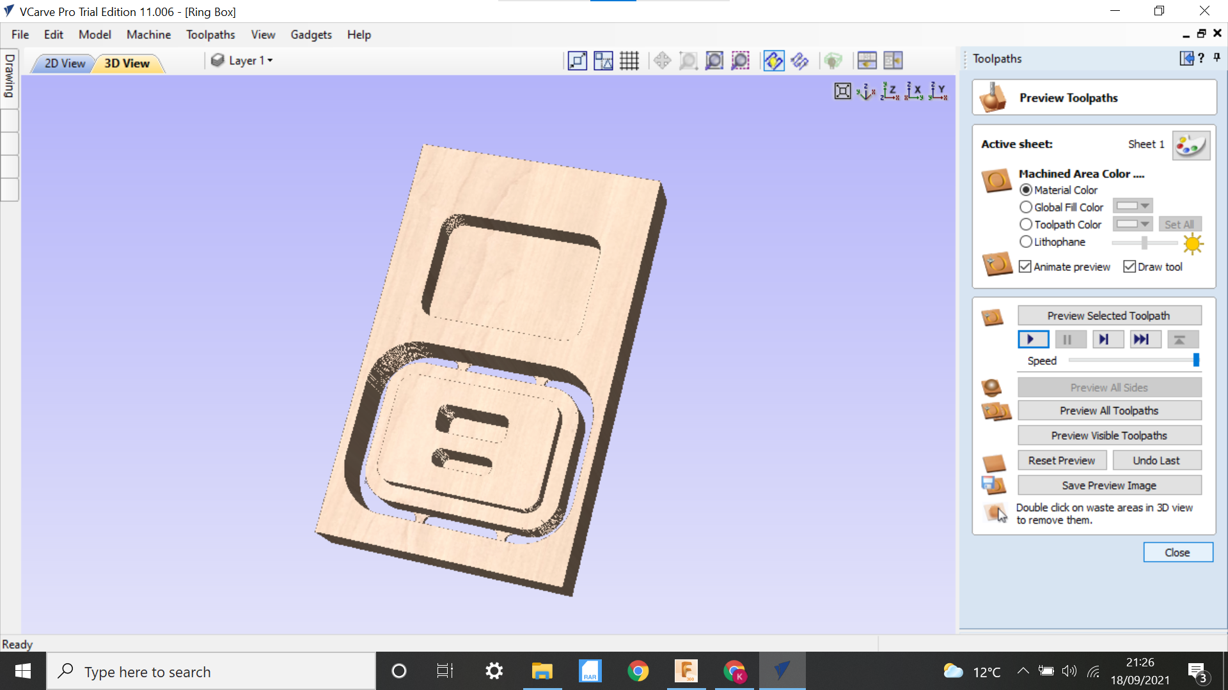Click Save Preview Image
The height and width of the screenshot is (690, 1228).
pos(1109,485)
